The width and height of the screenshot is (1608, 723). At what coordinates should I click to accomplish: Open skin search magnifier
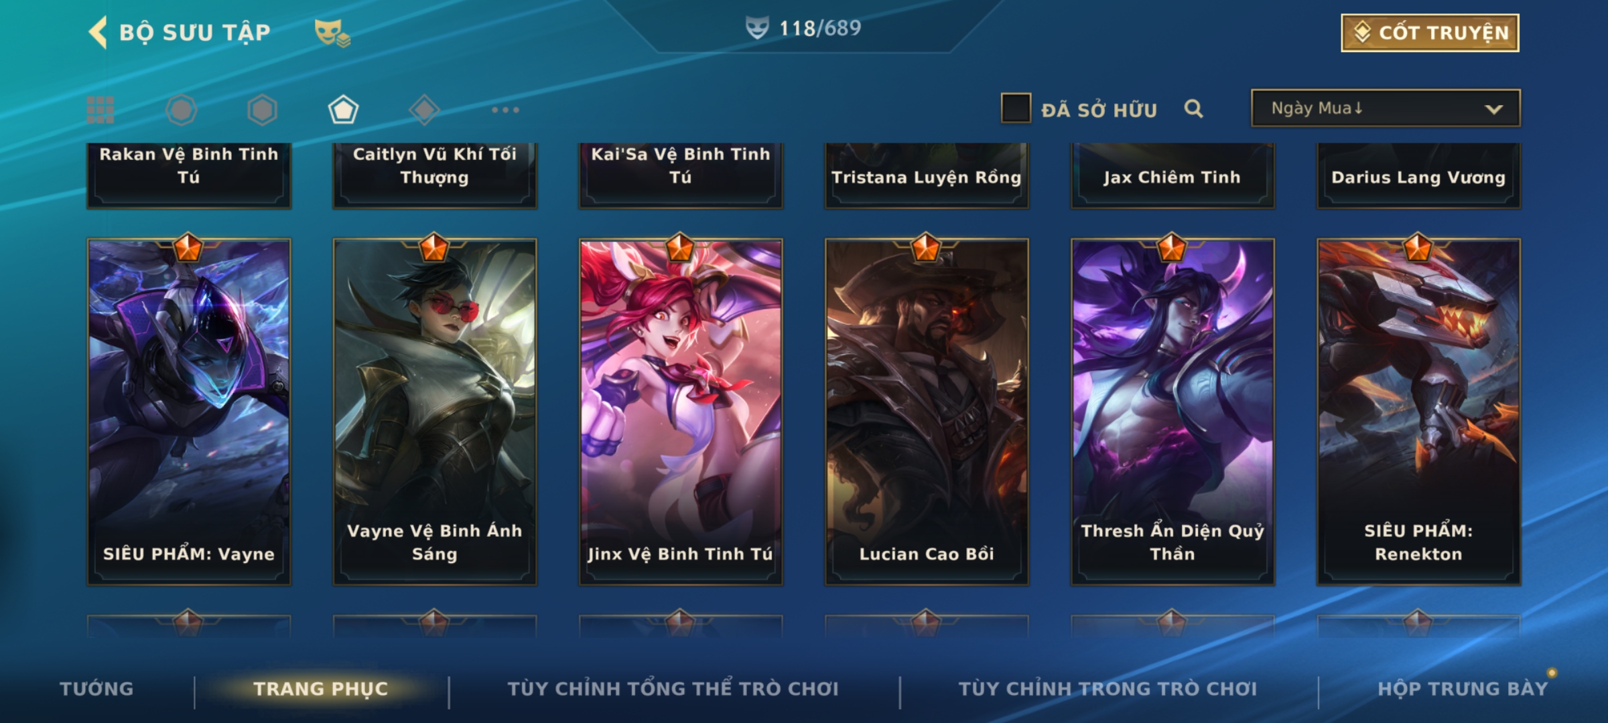(x=1194, y=108)
